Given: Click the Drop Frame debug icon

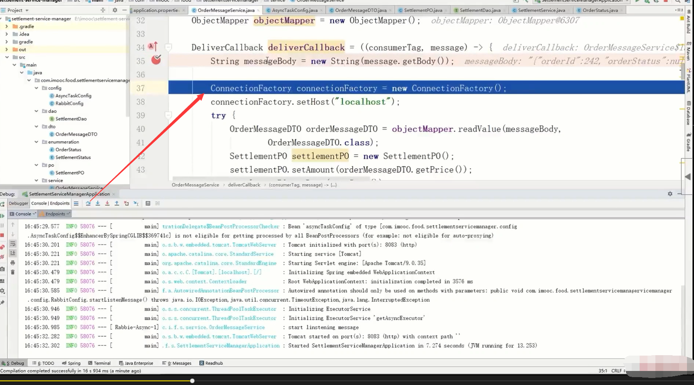Looking at the screenshot, I should point(126,203).
